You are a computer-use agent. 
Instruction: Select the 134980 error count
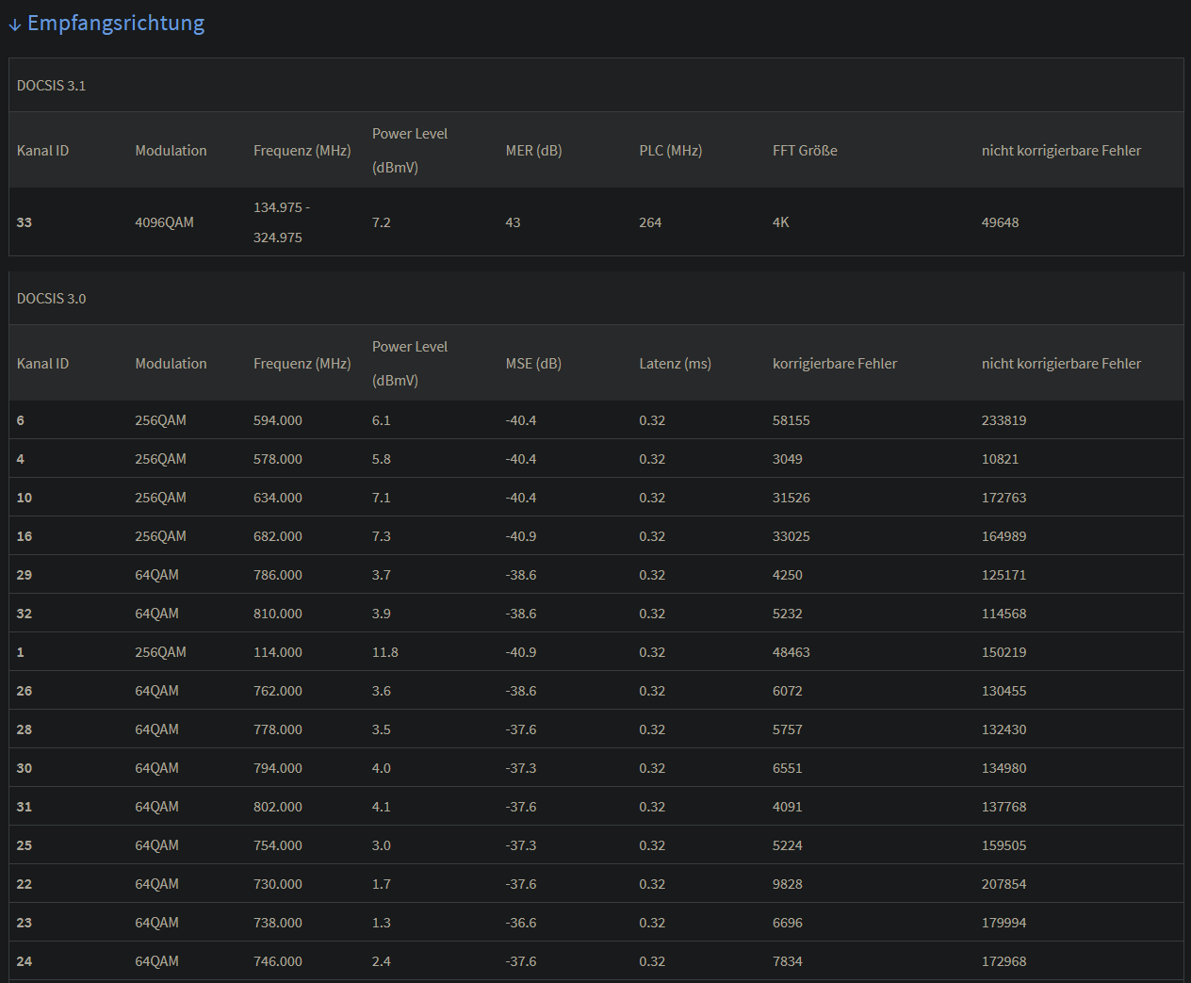pos(1003,768)
